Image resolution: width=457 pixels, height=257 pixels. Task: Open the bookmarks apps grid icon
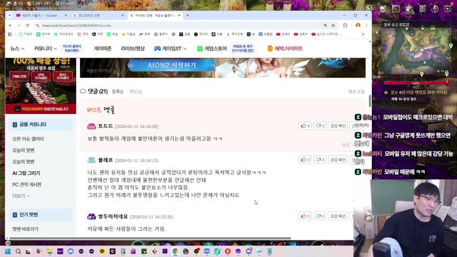10,34
